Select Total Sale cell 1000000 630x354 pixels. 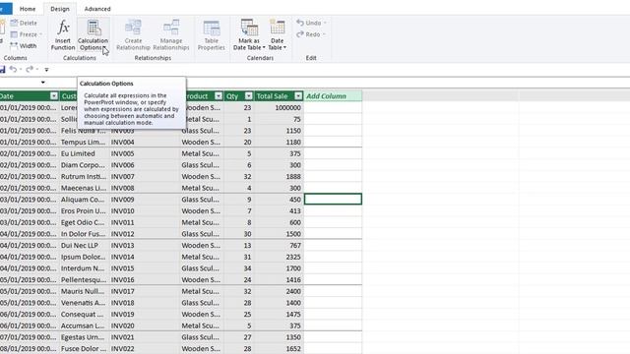279,107
